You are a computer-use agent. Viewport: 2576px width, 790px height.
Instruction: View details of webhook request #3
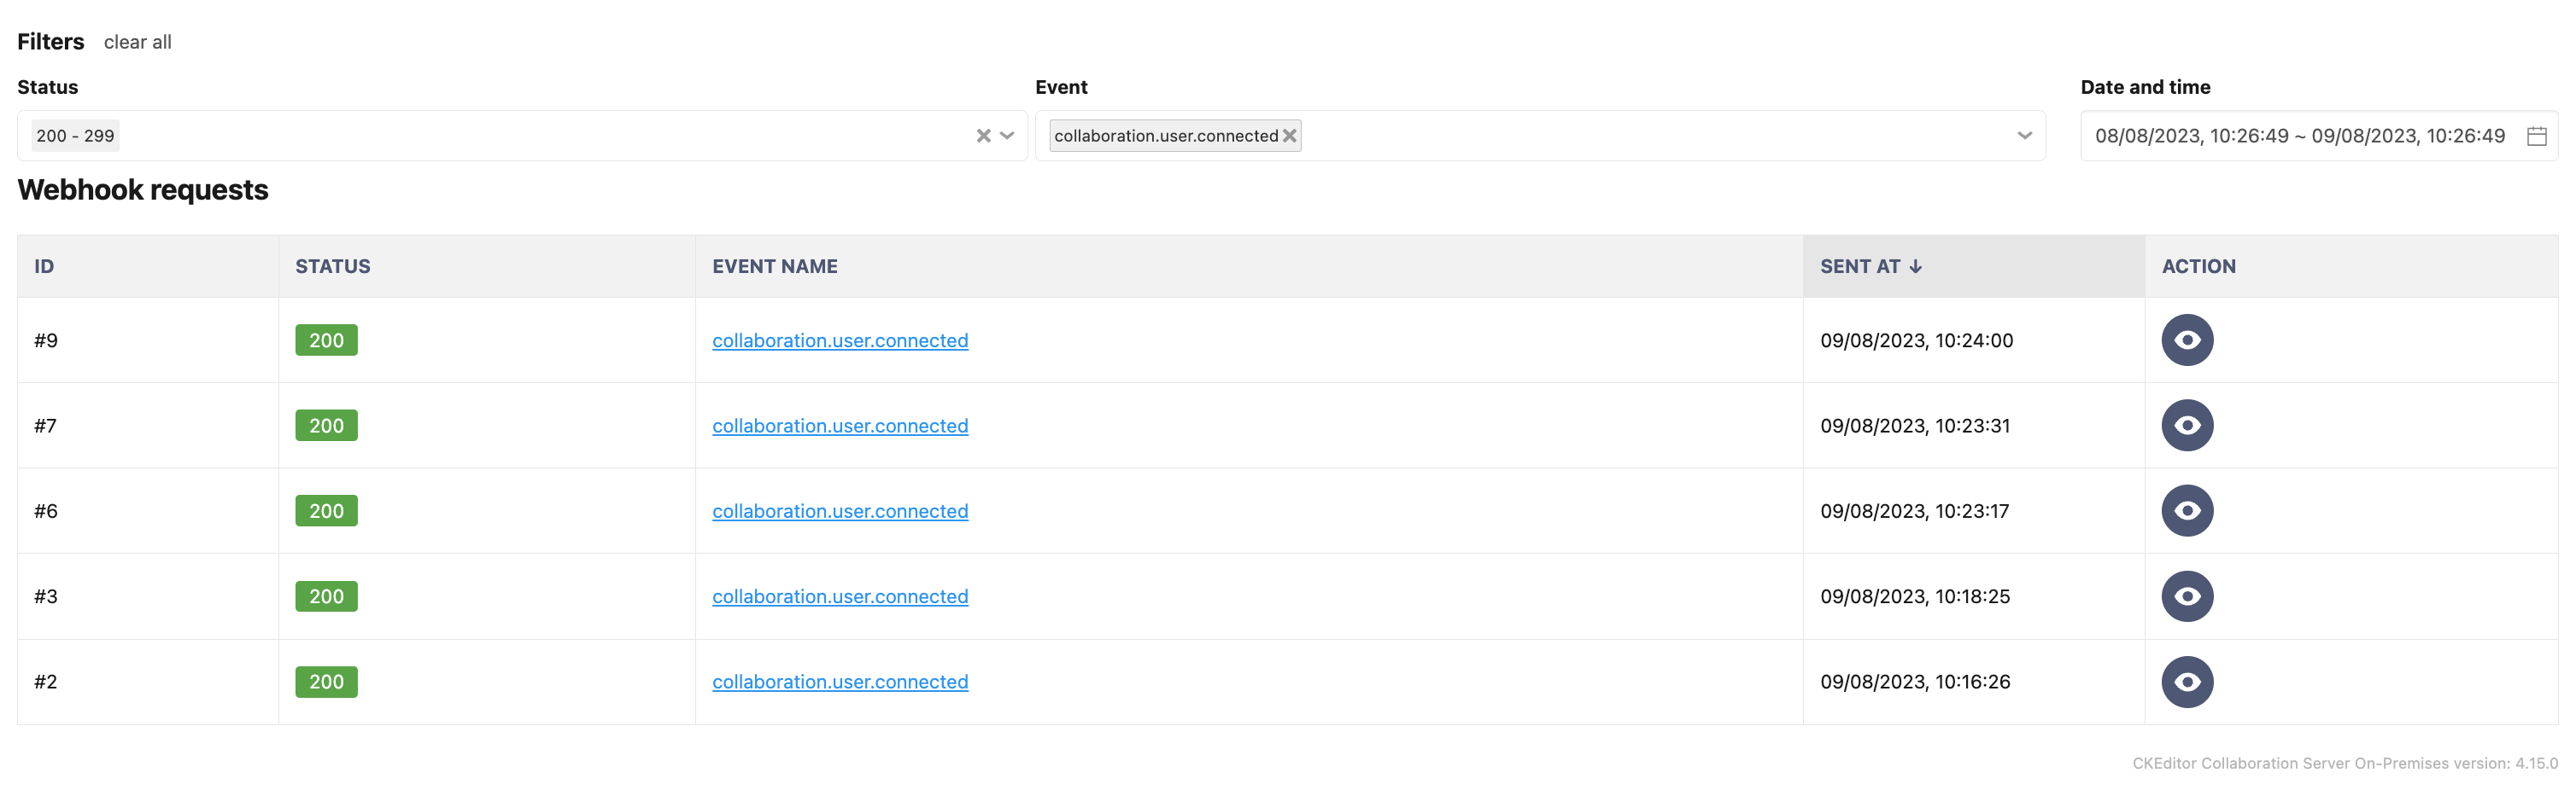2187,596
